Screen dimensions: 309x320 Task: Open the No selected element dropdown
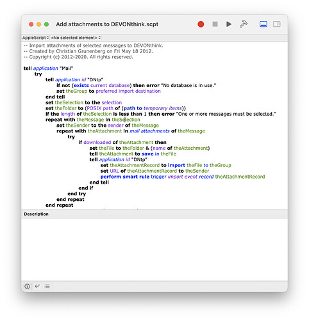(76, 38)
